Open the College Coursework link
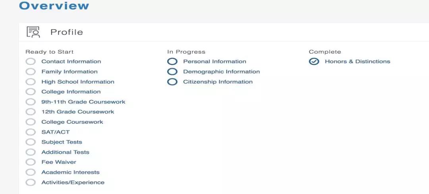This screenshot has width=429, height=194. click(72, 122)
